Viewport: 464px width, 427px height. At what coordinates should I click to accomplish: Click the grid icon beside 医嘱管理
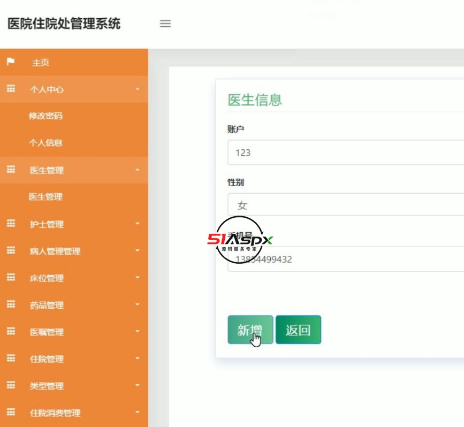click(x=11, y=332)
